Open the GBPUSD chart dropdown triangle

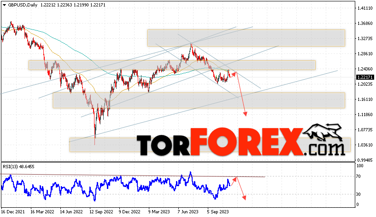[4, 5]
